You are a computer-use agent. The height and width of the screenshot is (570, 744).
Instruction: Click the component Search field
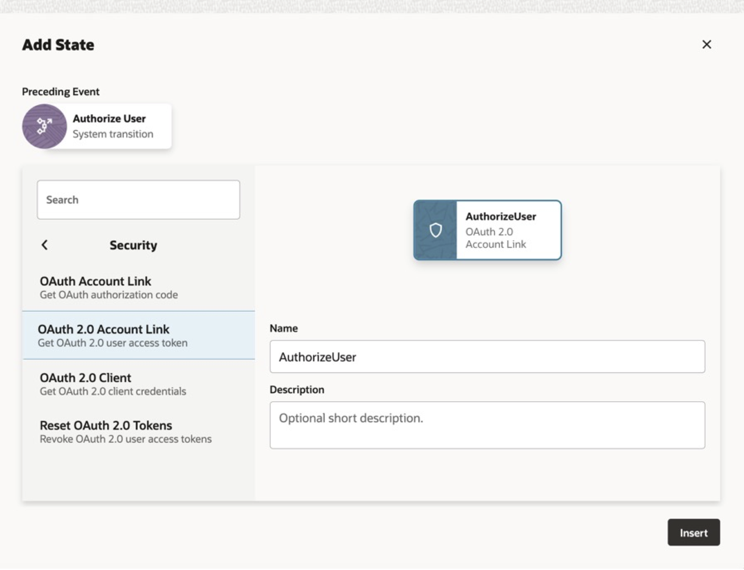tap(138, 200)
